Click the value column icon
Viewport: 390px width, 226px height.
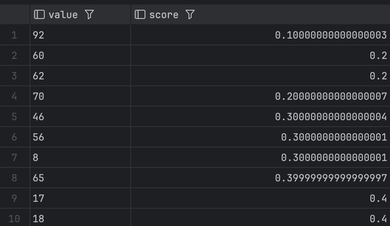tap(39, 14)
